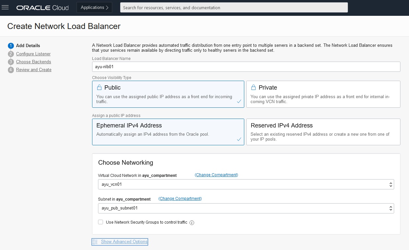
Task: Click Show Advanced Options link
Action: 124,242
